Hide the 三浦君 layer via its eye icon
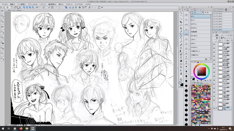Image resolution: width=234 pixels, height=131 pixels. [x=214, y=48]
